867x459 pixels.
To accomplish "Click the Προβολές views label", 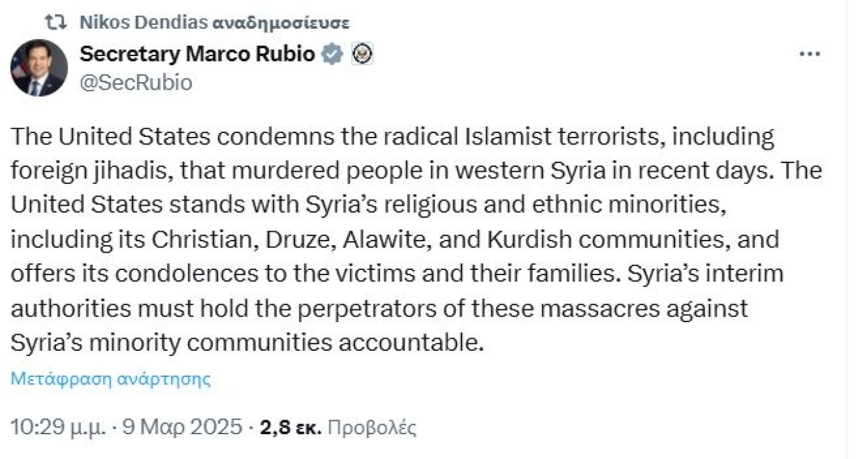I will (371, 426).
